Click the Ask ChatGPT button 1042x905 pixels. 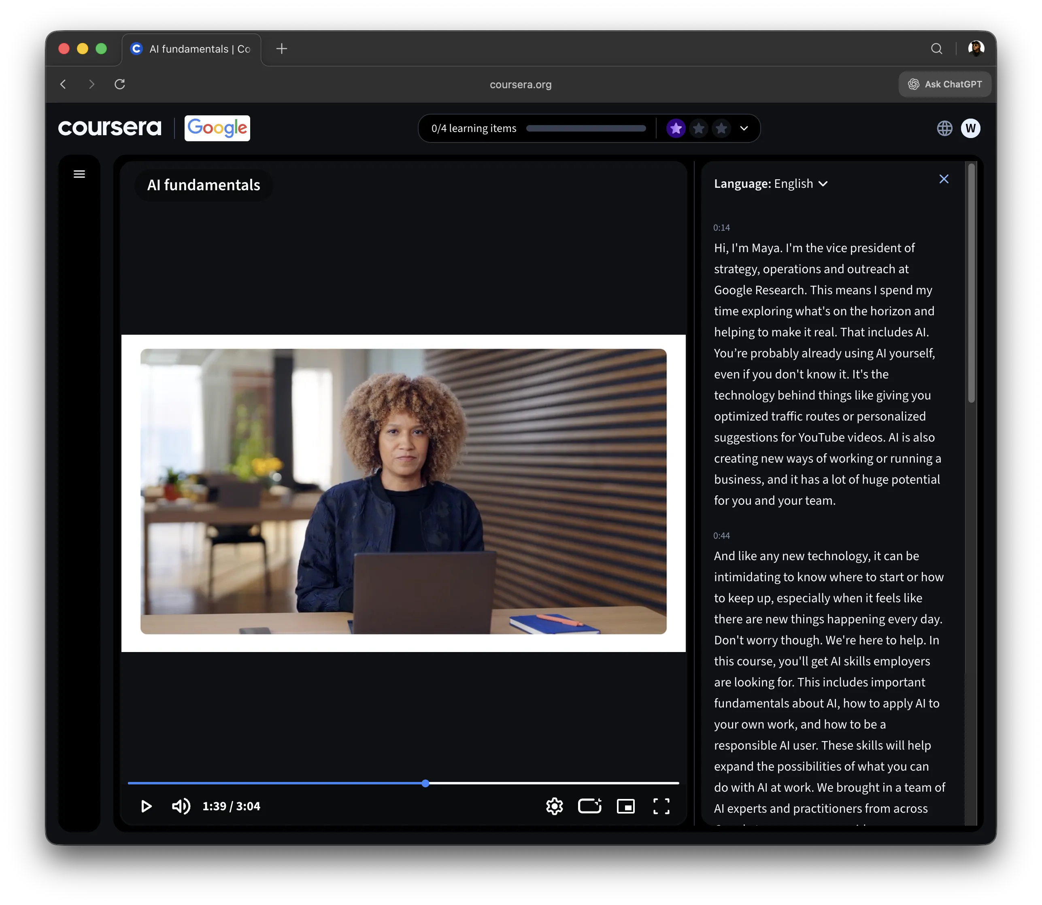tap(944, 84)
